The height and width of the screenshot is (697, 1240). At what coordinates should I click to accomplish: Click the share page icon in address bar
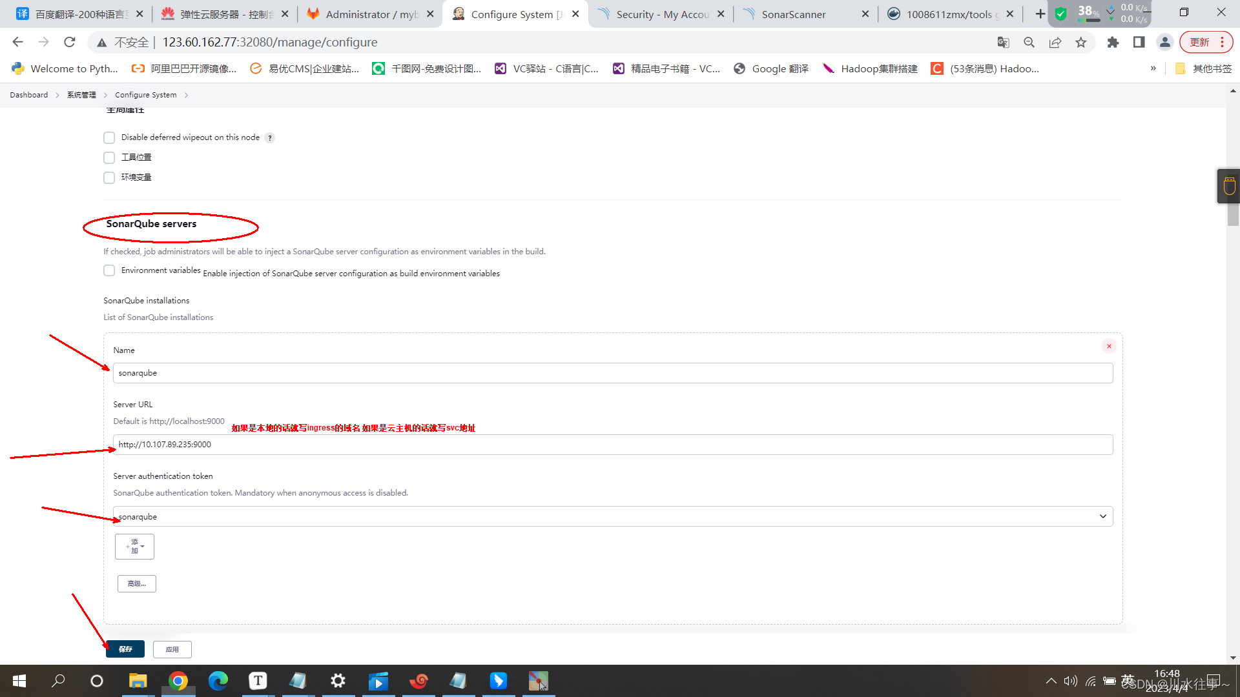tap(1055, 43)
